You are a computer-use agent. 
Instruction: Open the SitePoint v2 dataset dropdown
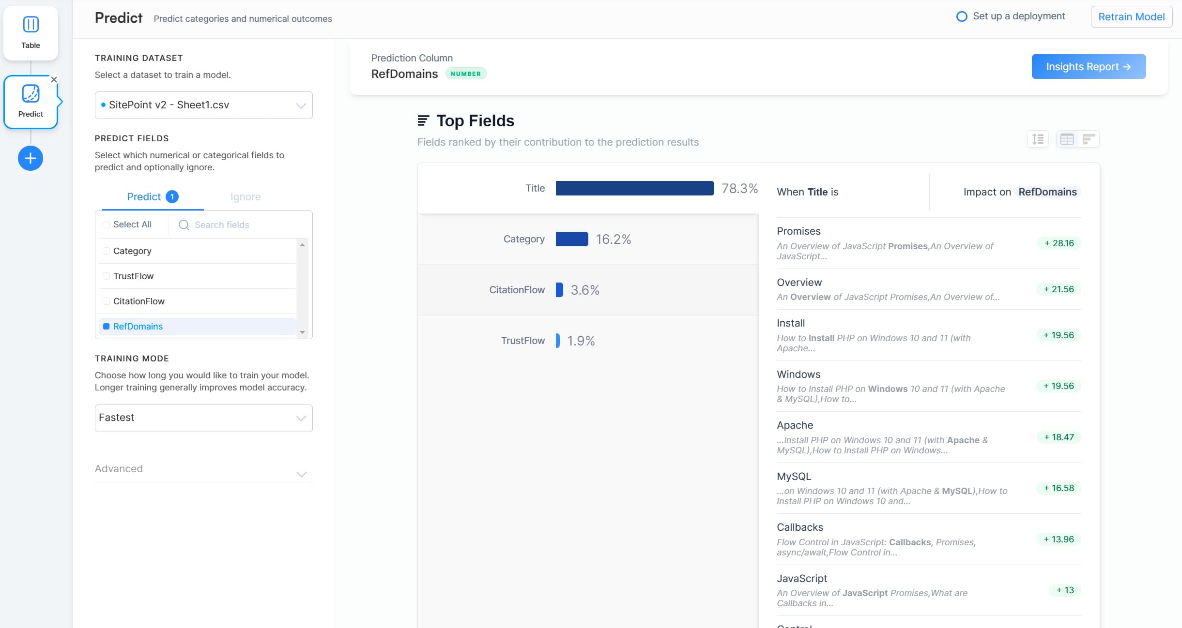tap(203, 105)
